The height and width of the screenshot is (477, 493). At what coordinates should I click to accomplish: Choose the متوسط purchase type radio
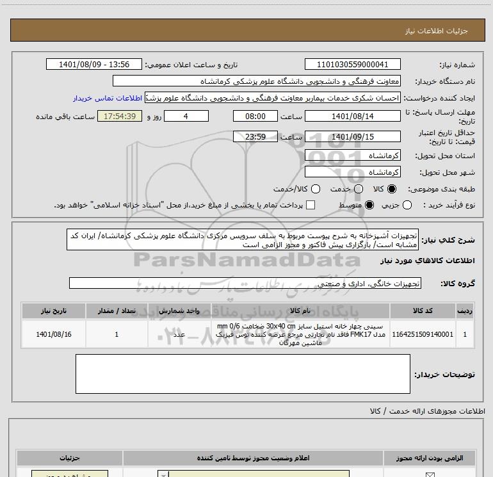click(x=369, y=205)
